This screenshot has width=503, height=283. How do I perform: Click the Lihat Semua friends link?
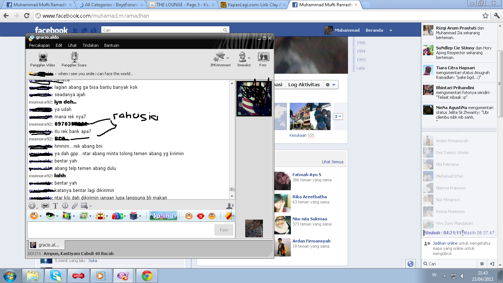(333, 162)
